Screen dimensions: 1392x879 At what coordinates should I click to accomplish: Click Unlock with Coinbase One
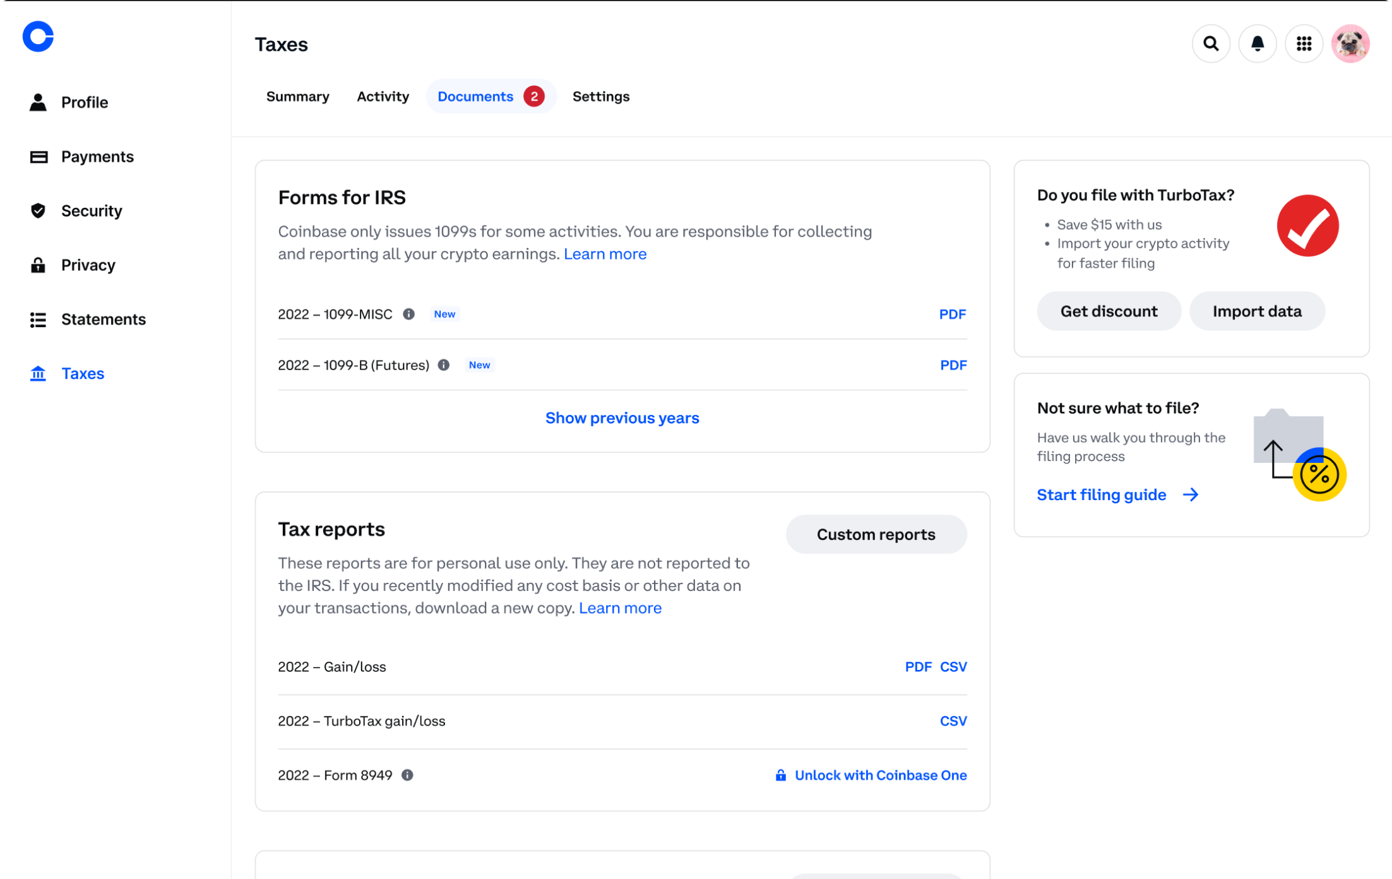pos(880,775)
